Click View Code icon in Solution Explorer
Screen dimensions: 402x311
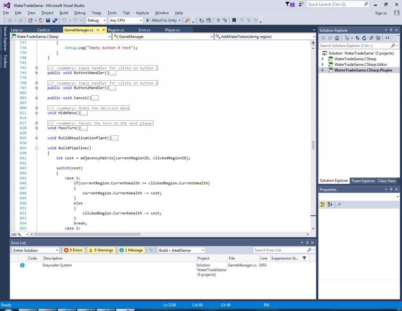(x=387, y=38)
